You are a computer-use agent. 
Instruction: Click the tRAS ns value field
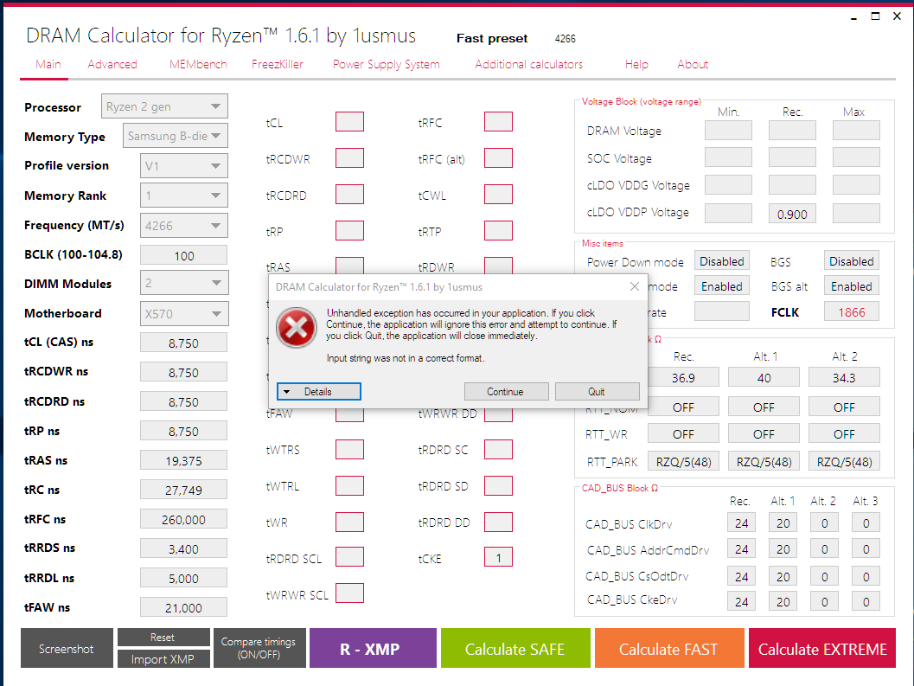point(183,461)
